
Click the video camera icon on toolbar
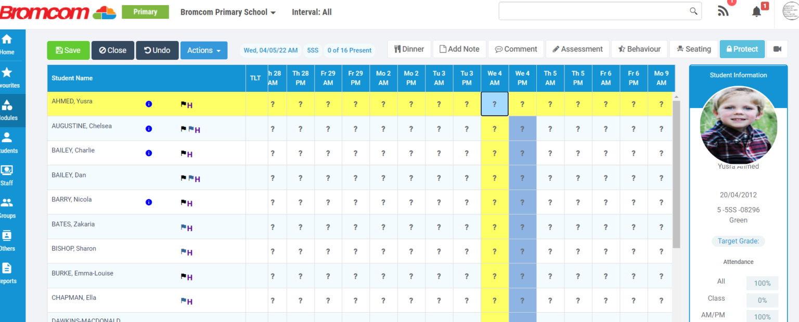pyautogui.click(x=777, y=49)
